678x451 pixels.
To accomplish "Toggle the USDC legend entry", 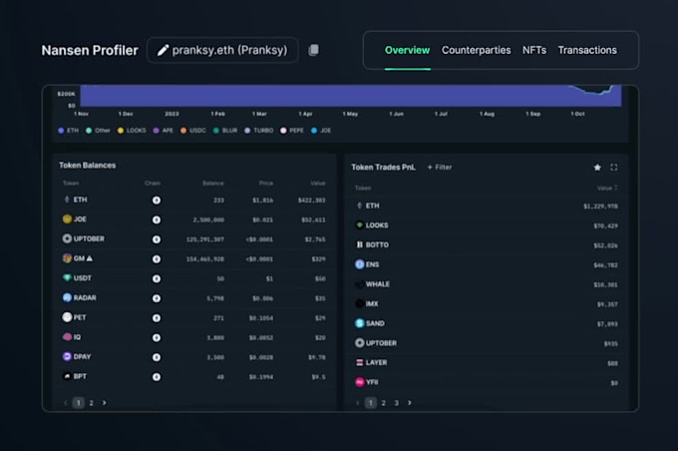I will [193, 131].
